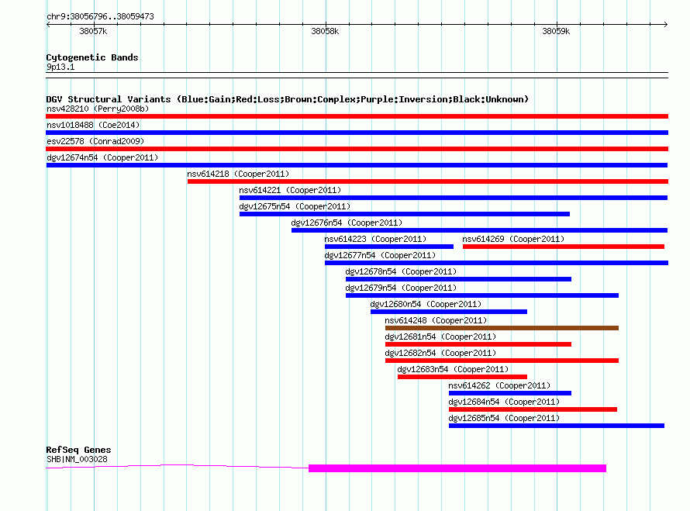Click the DGV Structural Variants track title
Image resolution: width=690 pixels, height=511 pixels.
pos(288,99)
